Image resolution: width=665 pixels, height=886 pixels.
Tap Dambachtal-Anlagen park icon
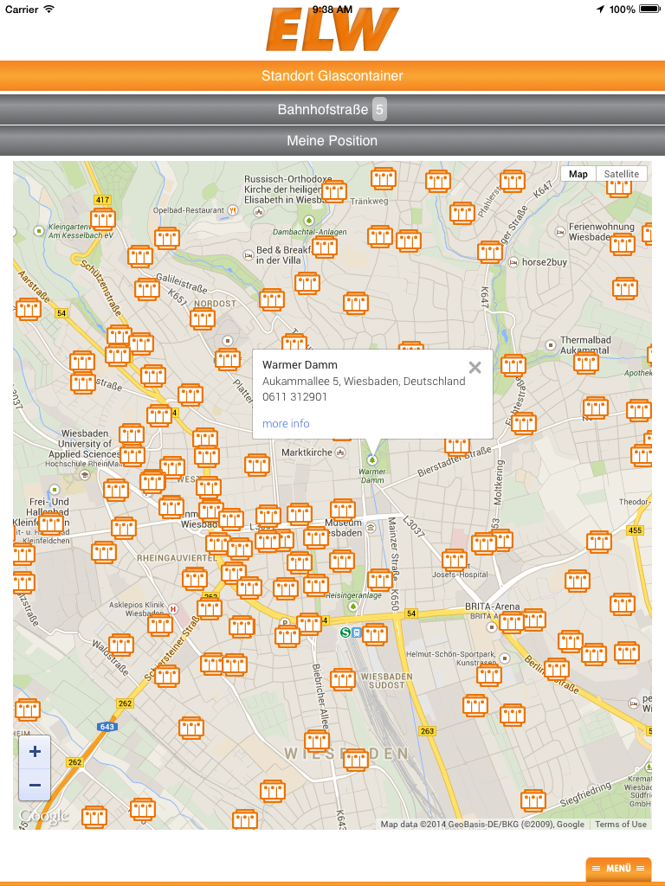[309, 221]
